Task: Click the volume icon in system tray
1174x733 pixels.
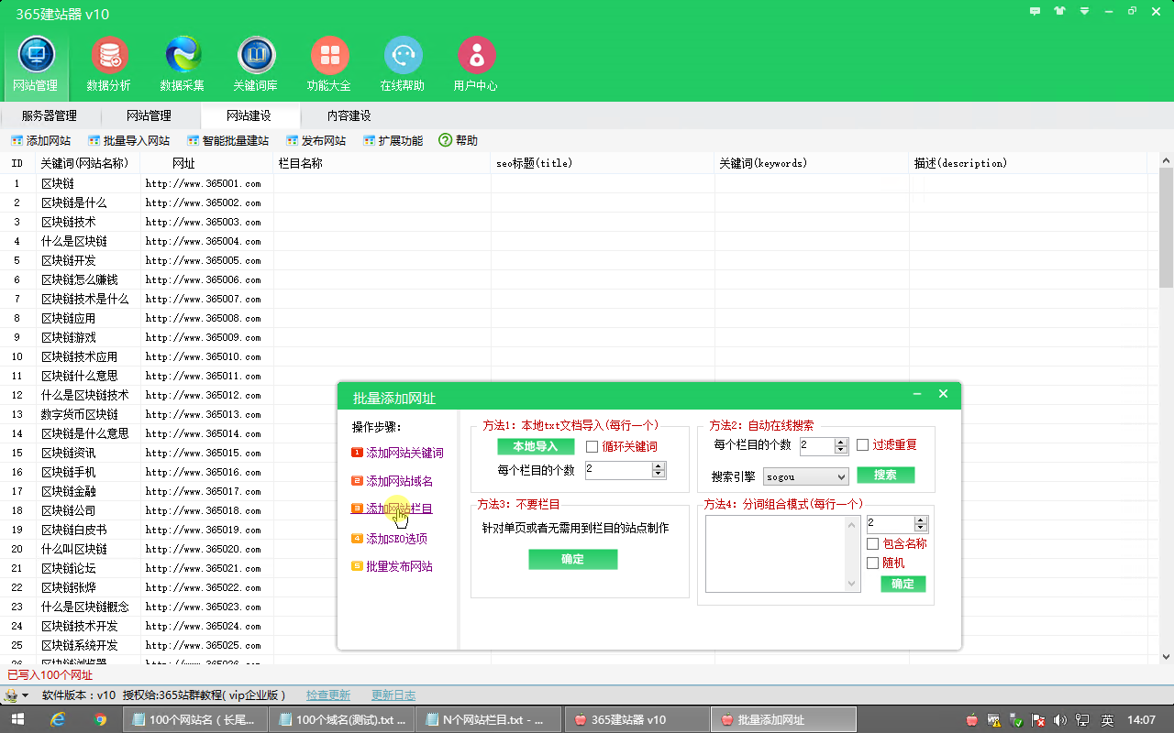Action: (1060, 720)
